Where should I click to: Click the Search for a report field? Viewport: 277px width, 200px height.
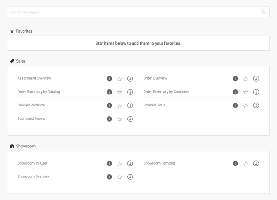click(138, 12)
